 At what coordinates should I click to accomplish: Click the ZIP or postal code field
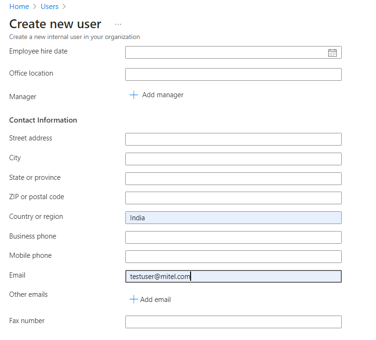pyautogui.click(x=233, y=198)
